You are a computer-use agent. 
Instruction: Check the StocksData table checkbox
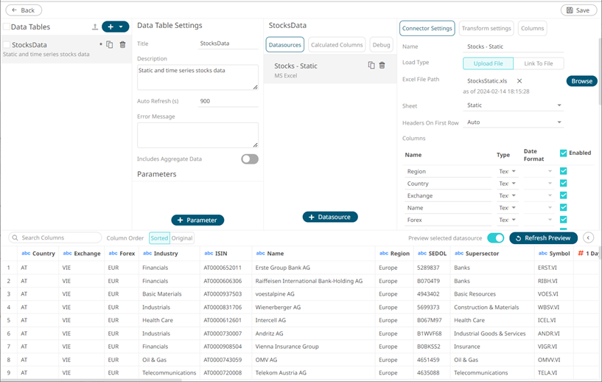point(6,44)
